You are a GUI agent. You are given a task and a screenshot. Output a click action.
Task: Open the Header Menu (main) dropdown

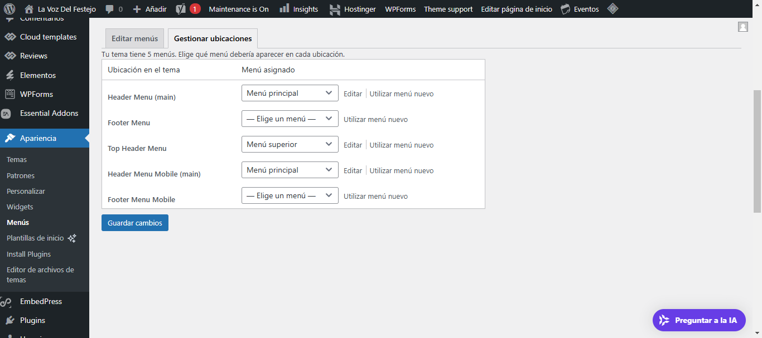290,93
